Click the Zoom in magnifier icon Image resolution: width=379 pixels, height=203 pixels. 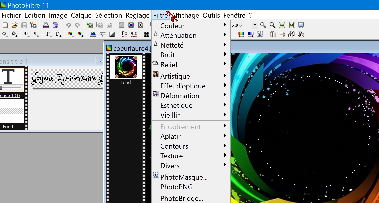[x=263, y=25]
